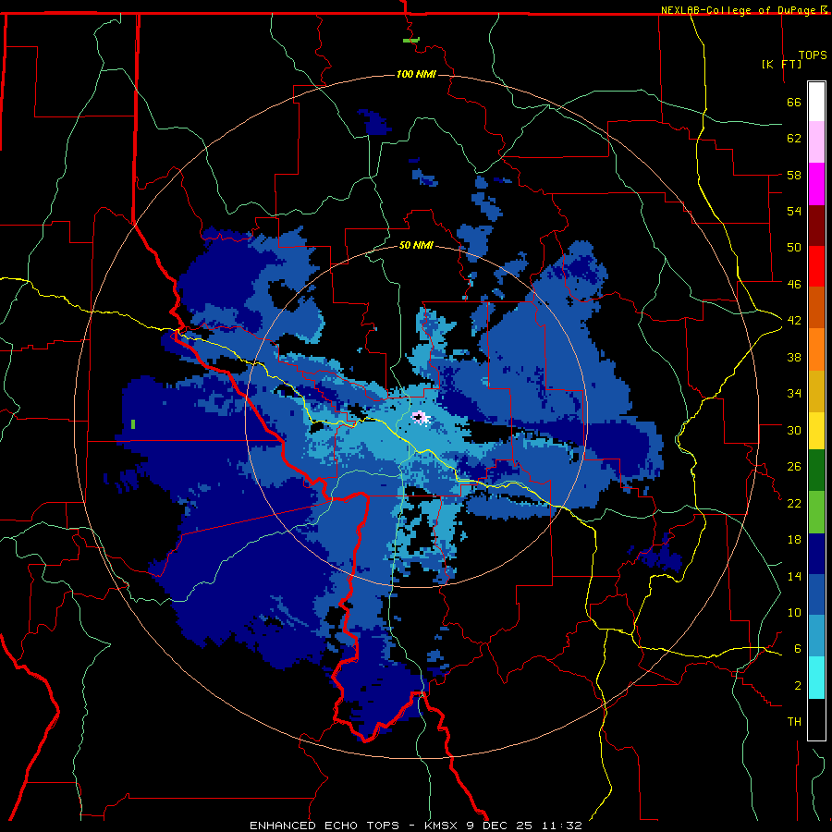Screen dimensions: 832x832
Task: Click the legend value 58
Action: (794, 175)
